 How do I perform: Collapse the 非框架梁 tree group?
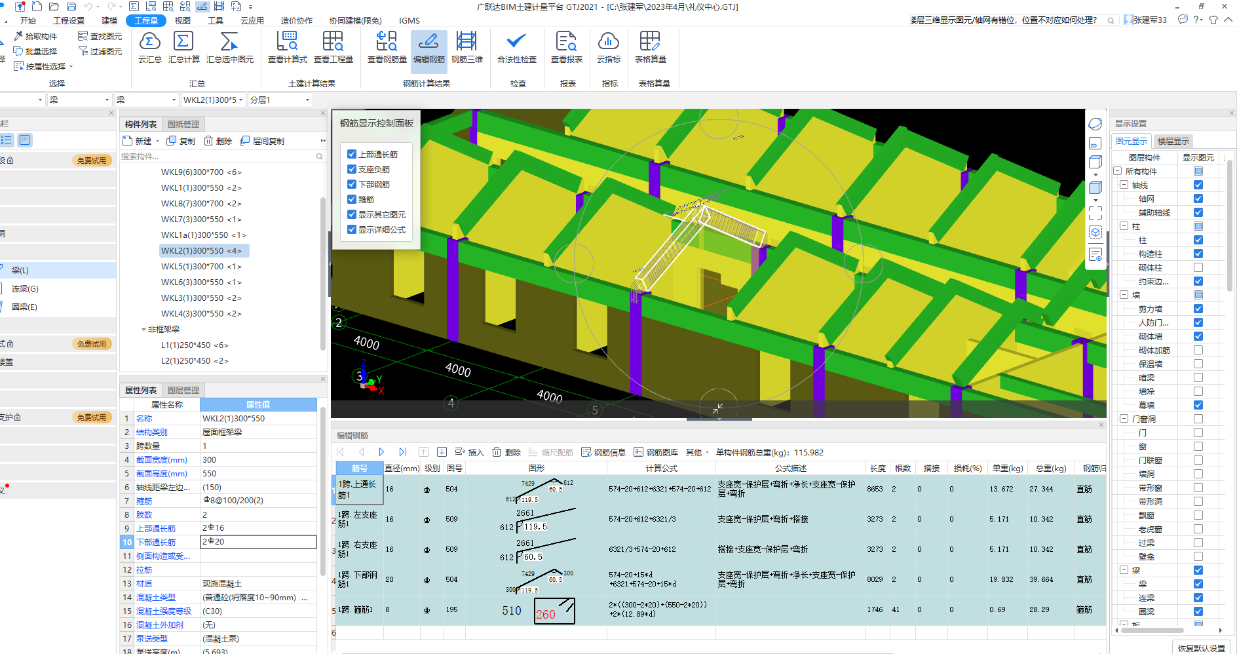click(143, 330)
